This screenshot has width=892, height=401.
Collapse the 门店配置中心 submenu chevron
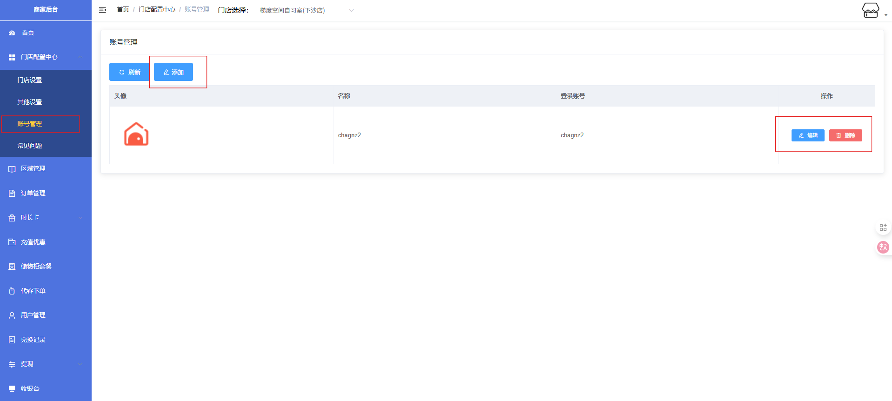coord(80,57)
